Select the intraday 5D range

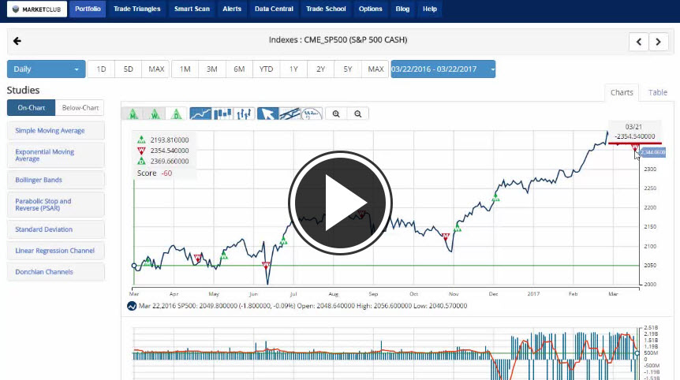(128, 69)
